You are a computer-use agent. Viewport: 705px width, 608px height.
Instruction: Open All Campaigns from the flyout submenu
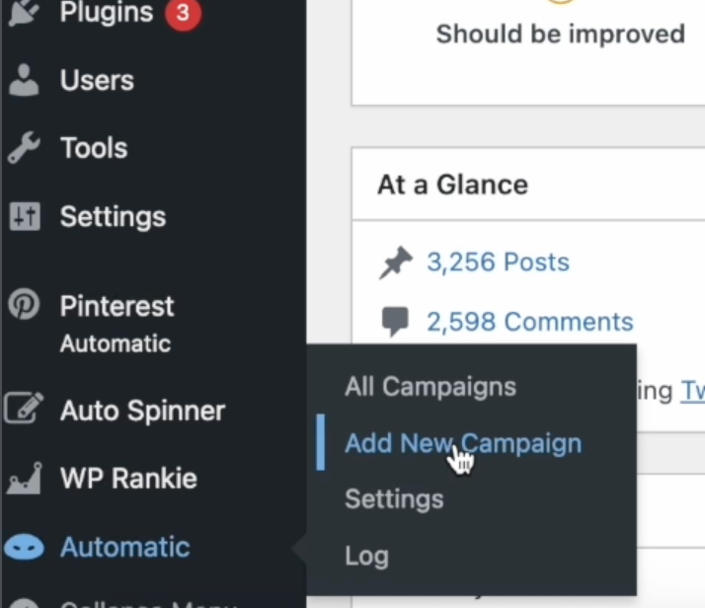430,386
